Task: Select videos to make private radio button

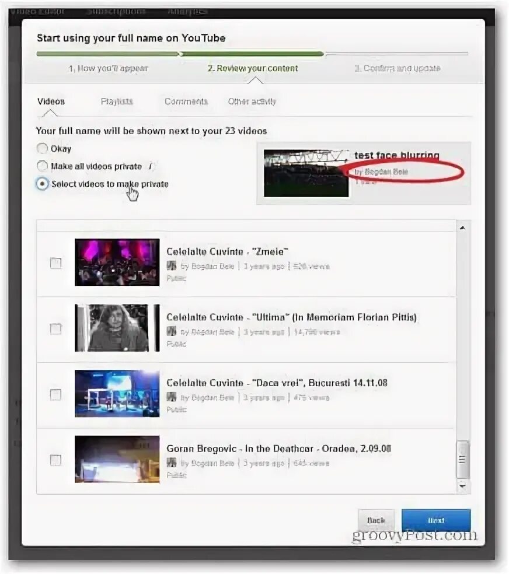Action: 43,184
